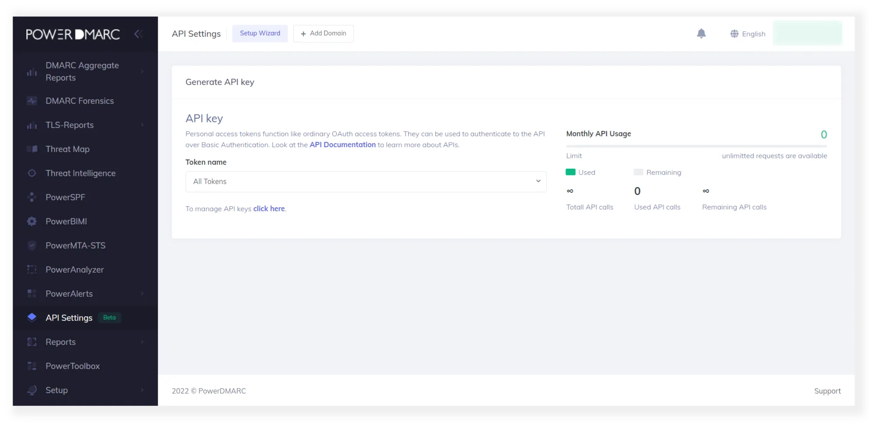This screenshot has width=869, height=423.
Task: Click the Add Domain button
Action: click(324, 33)
